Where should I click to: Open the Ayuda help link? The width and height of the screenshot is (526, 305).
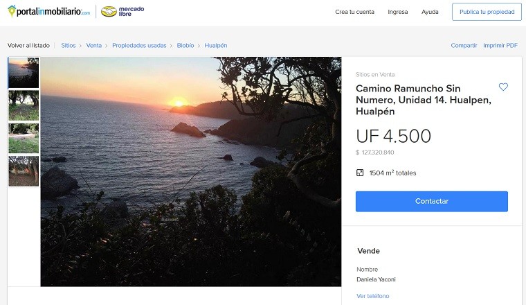(430, 12)
